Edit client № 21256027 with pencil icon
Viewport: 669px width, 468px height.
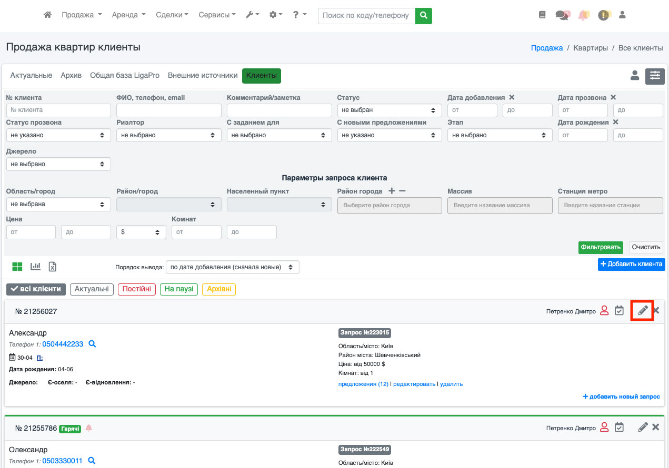642,311
